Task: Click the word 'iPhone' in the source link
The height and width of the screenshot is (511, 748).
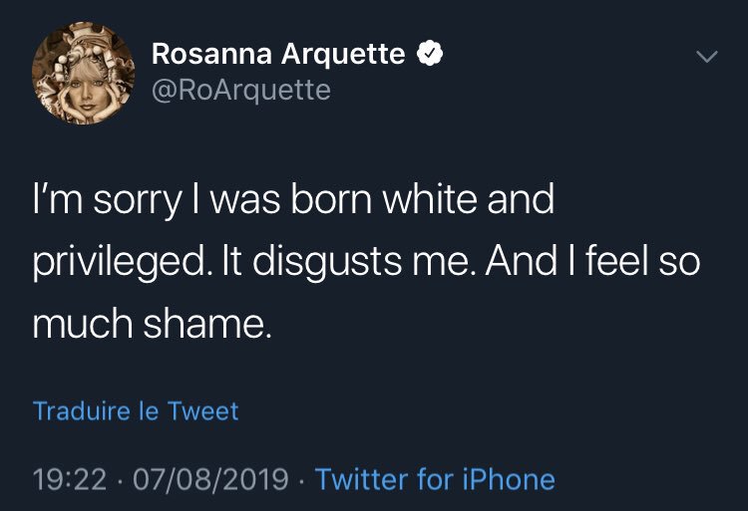Action: coord(509,479)
